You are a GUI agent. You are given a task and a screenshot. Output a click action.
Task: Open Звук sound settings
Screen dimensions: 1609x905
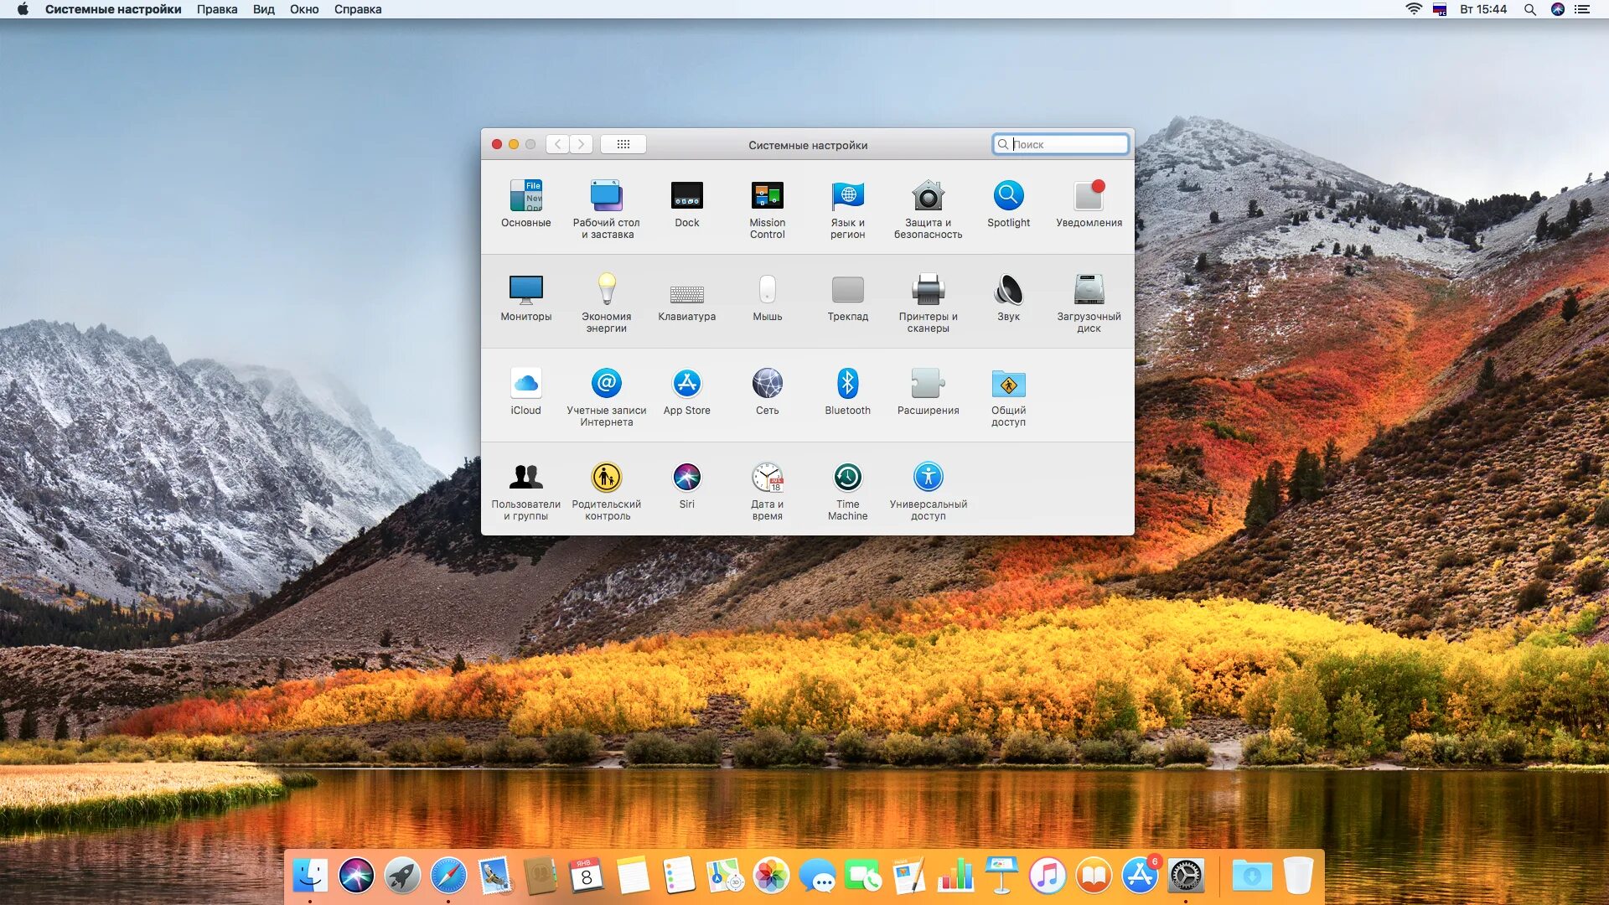pyautogui.click(x=1008, y=290)
